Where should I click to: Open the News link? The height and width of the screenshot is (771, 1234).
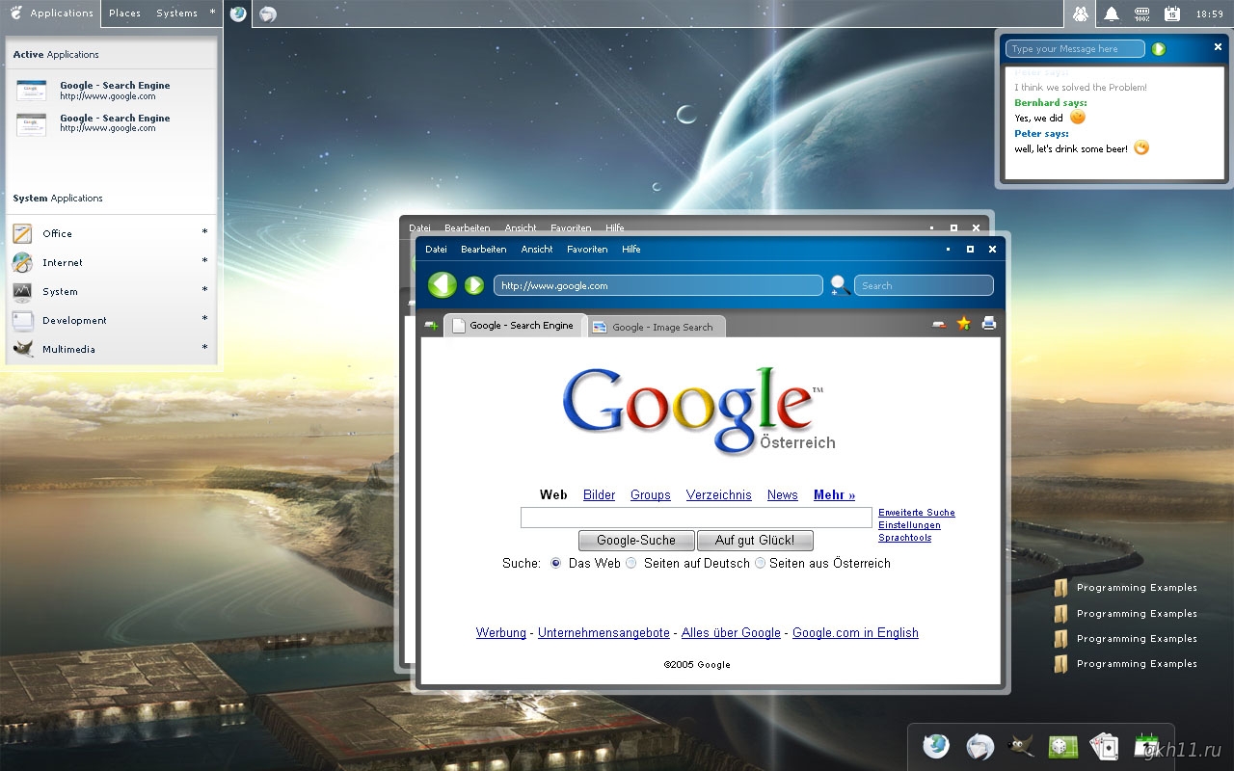pos(783,495)
